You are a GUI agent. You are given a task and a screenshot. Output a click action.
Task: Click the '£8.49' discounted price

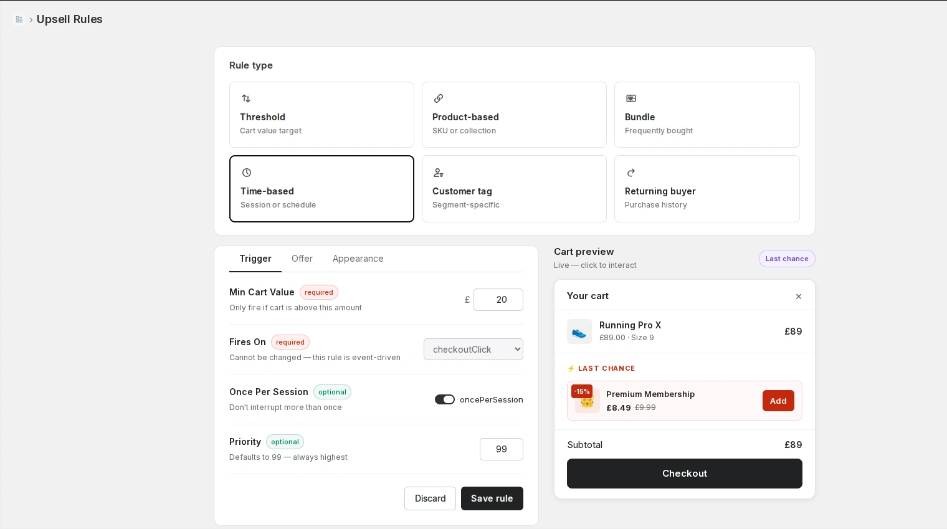(x=619, y=408)
